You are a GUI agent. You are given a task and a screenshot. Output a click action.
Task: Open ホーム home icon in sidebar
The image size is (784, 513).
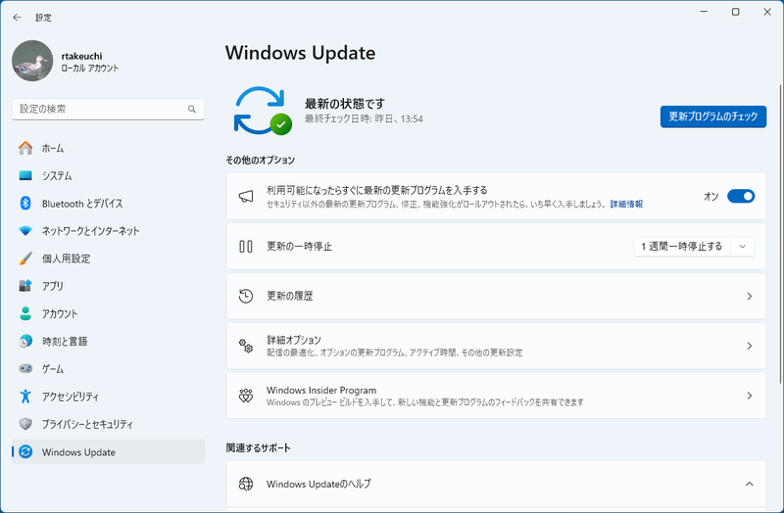[25, 148]
